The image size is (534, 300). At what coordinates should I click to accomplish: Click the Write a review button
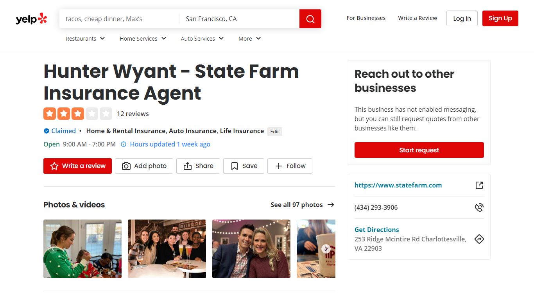77,166
